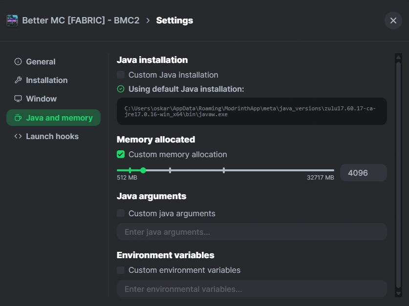Viewport: 409px width, 306px height.
Task: Click the Window monitor icon
Action: click(18, 99)
